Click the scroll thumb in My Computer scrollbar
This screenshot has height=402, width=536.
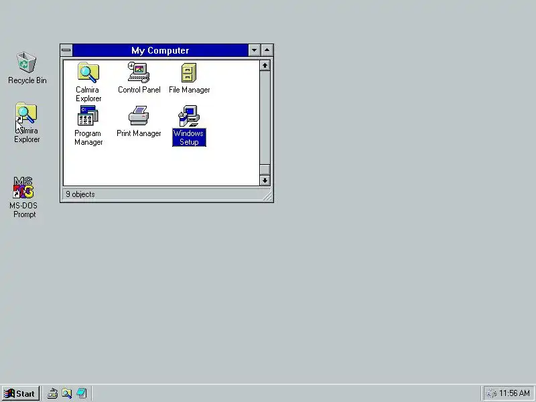[265, 170]
